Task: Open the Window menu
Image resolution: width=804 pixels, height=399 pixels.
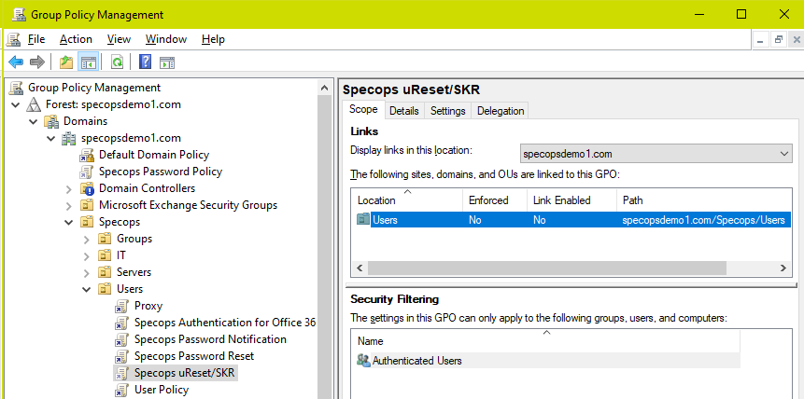Action: 166,39
